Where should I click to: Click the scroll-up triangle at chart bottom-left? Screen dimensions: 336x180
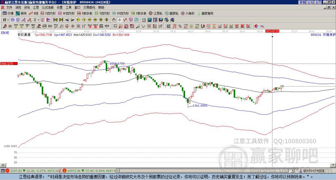3,165
